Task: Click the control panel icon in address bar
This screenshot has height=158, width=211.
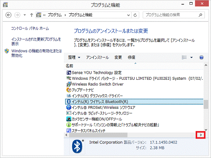Action: pyautogui.click(x=39, y=15)
